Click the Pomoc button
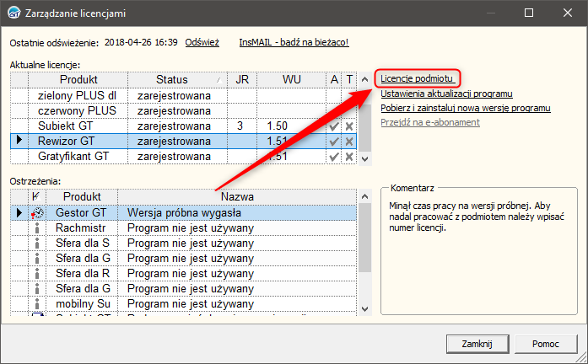Image resolution: width=588 pixels, height=364 pixels. tap(546, 344)
